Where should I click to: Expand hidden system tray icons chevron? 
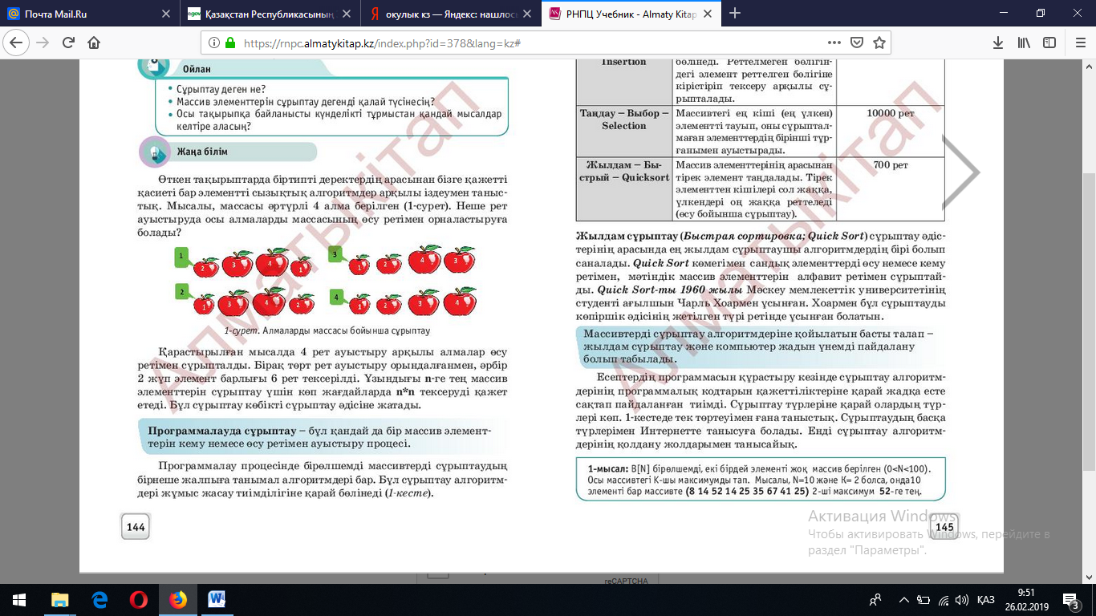tap(905, 599)
